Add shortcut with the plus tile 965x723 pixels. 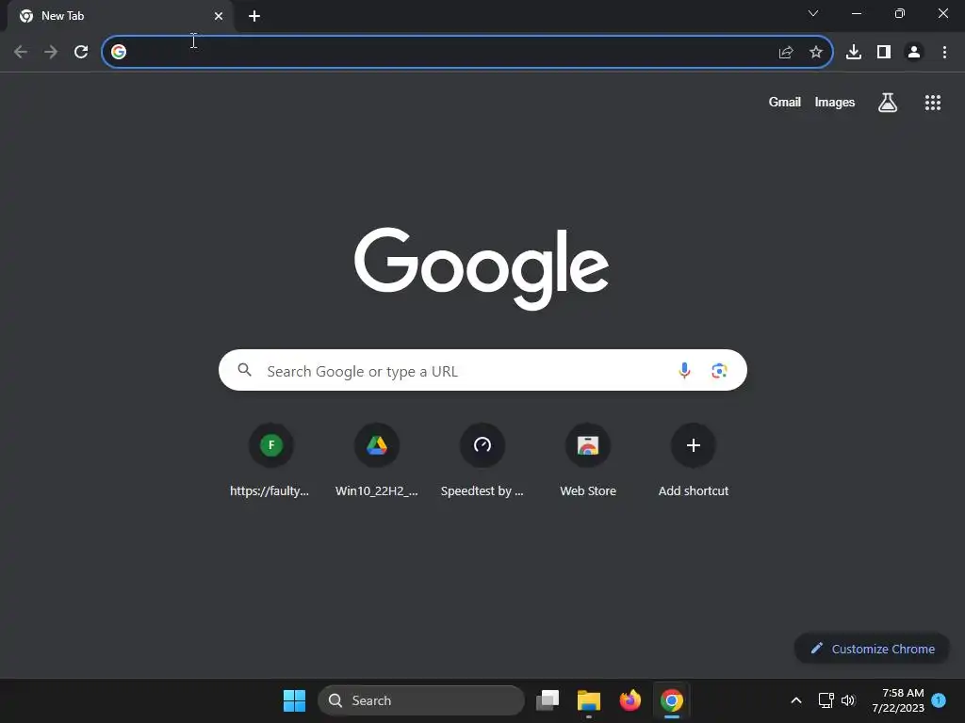[693, 459]
